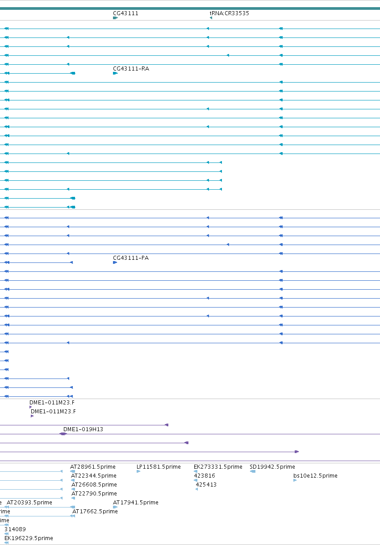The height and width of the screenshot is (545, 380).
Task: Click the 425413 feature label
Action: pos(206,485)
